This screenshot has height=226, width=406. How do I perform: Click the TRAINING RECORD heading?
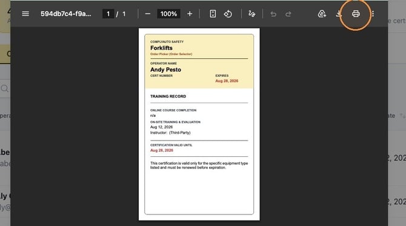(x=168, y=96)
